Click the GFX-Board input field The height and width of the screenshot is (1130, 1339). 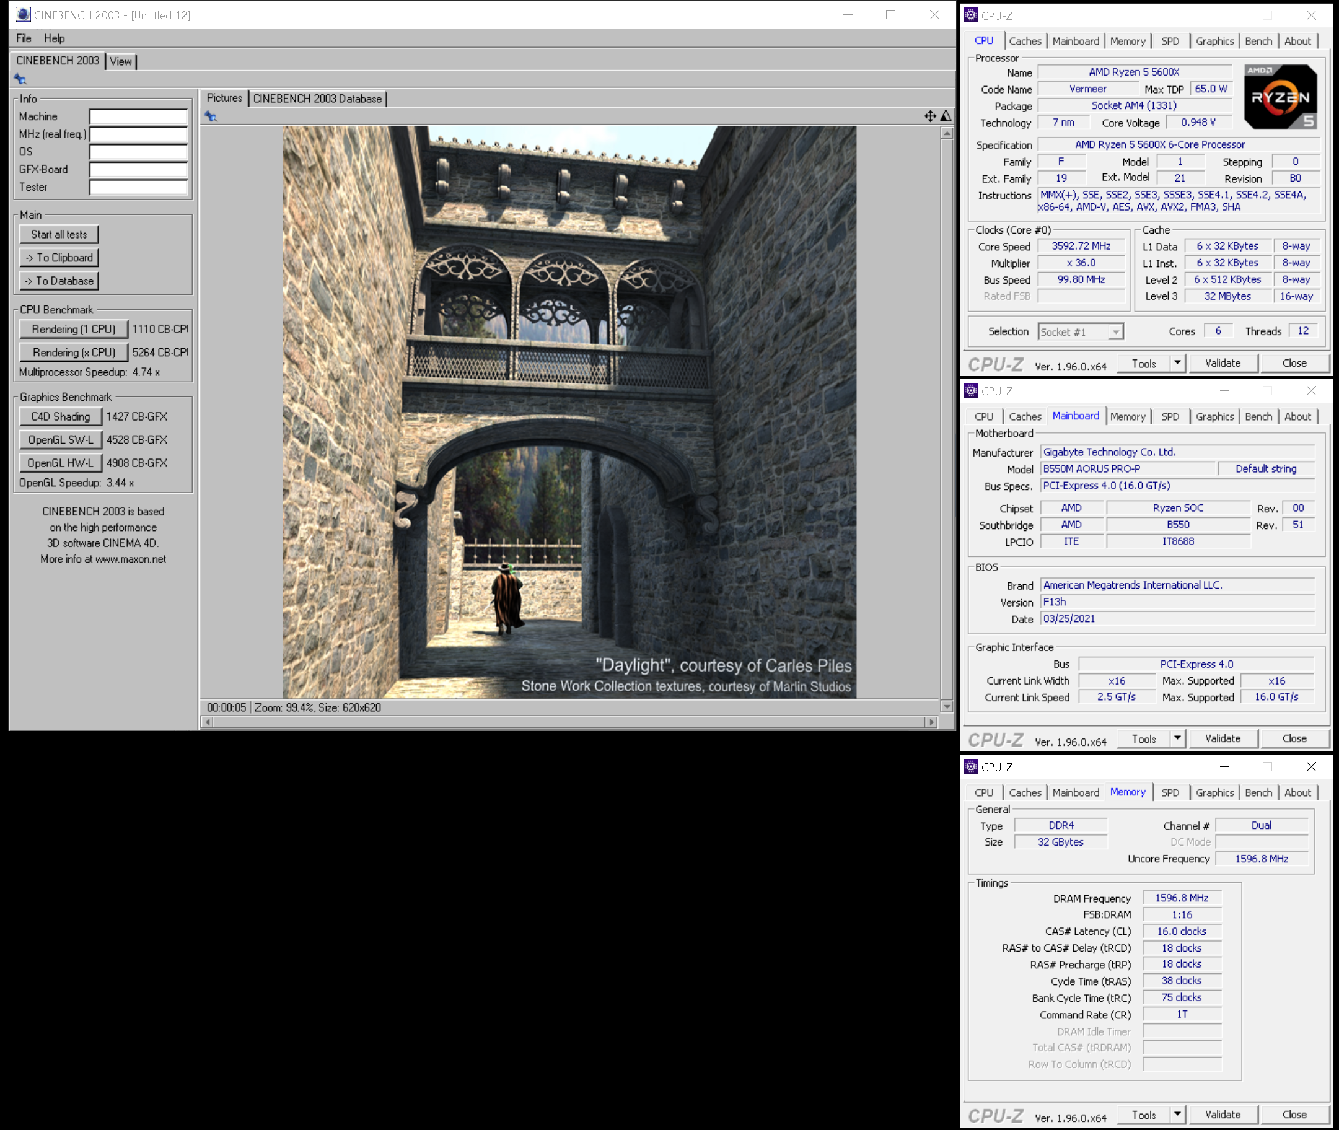pyautogui.click(x=138, y=170)
